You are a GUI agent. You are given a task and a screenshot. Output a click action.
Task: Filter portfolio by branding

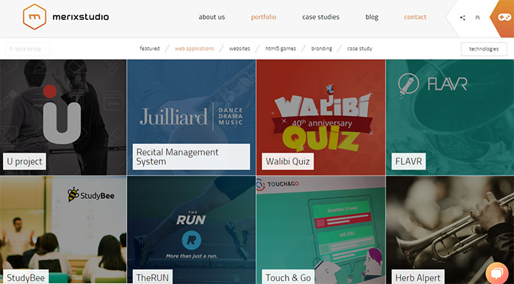tap(322, 48)
